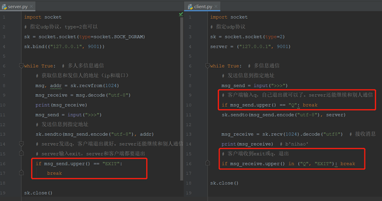This screenshot has height=201, width=382.
Task: Click line number 8 in server.py gutter
Action: click(x=4, y=86)
